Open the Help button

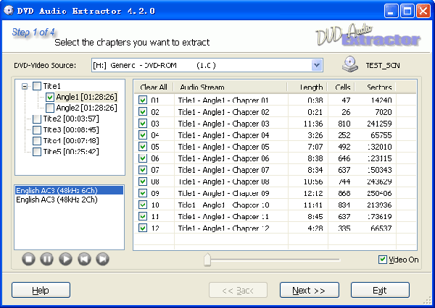[x=41, y=291]
